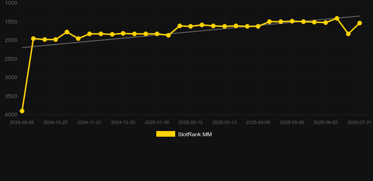The height and width of the screenshot is (181, 373).
Task: Click the 2025-01-16 x-axis date label
Action: [x=157, y=123]
